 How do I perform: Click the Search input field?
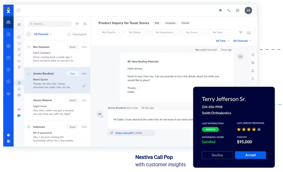click(50, 24)
